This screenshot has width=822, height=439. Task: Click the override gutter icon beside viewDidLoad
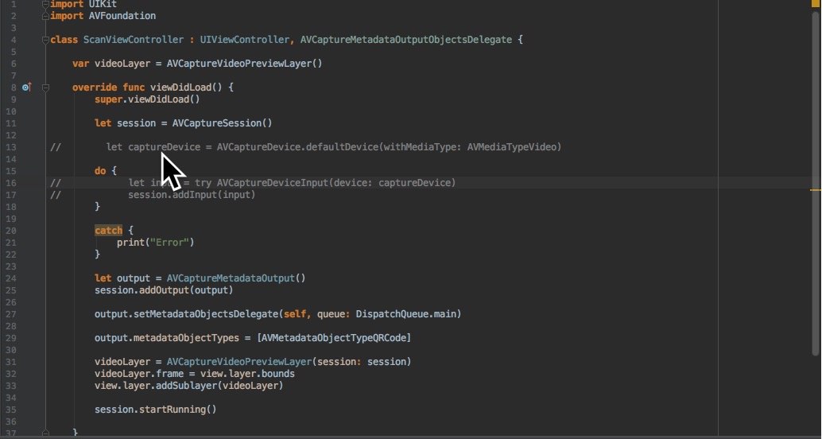click(27, 87)
